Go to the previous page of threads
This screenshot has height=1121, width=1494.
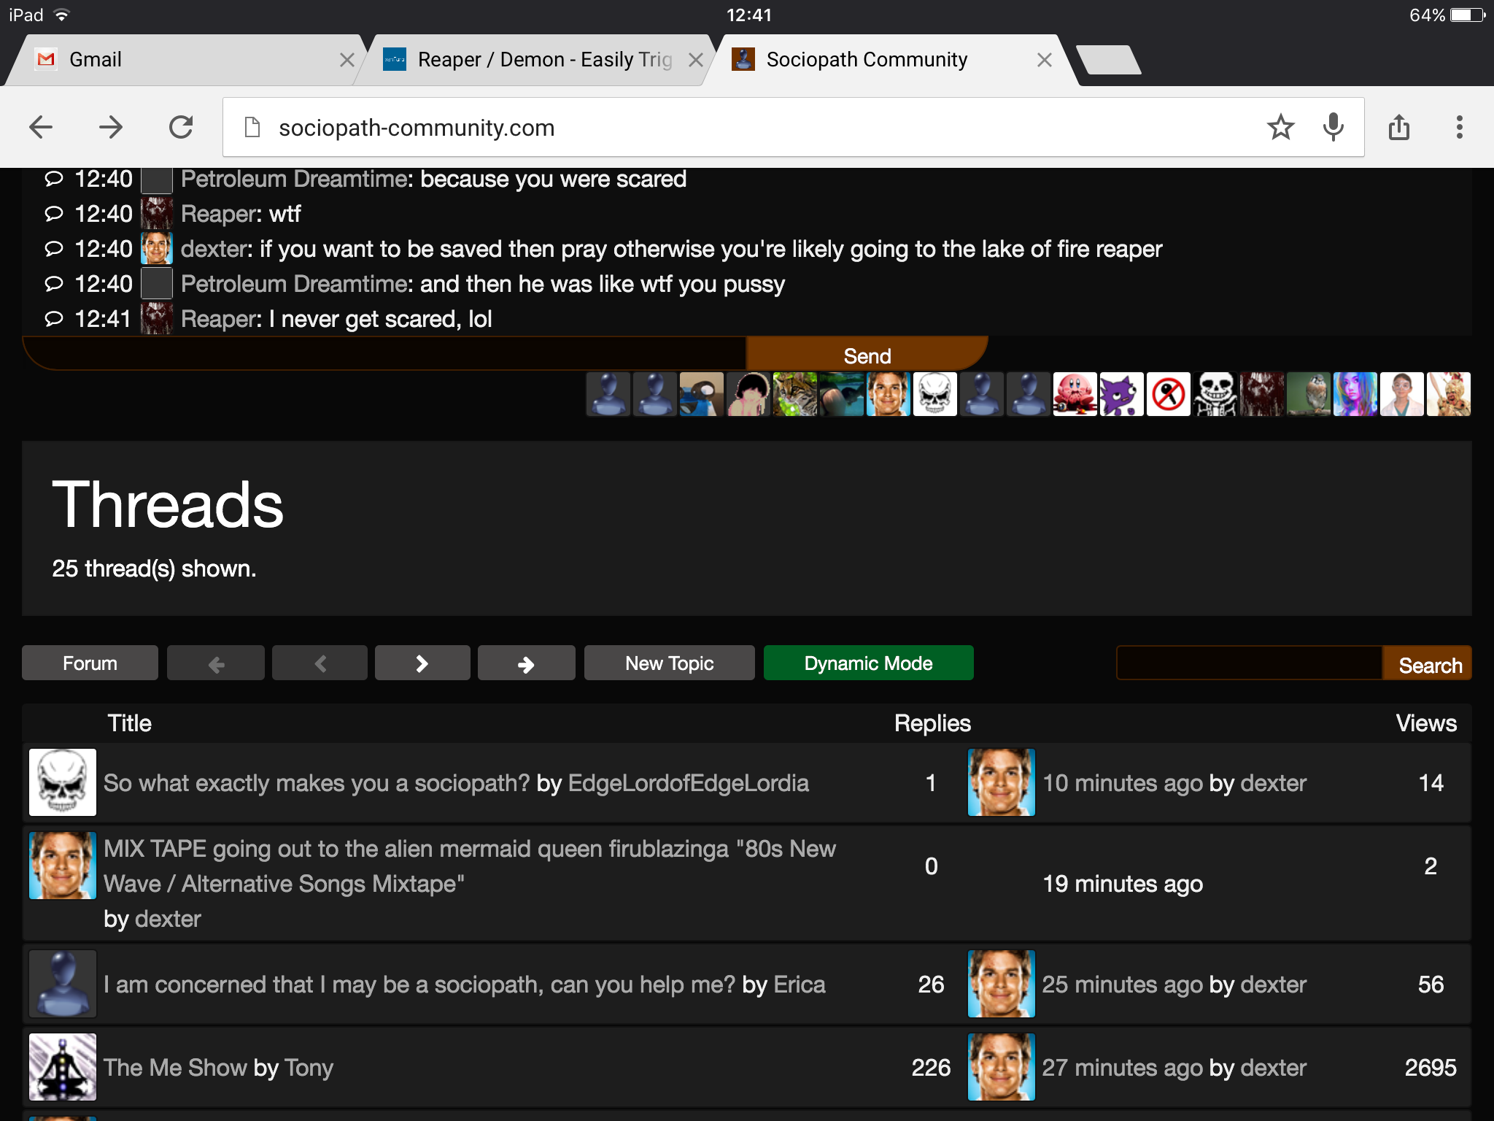click(x=320, y=663)
